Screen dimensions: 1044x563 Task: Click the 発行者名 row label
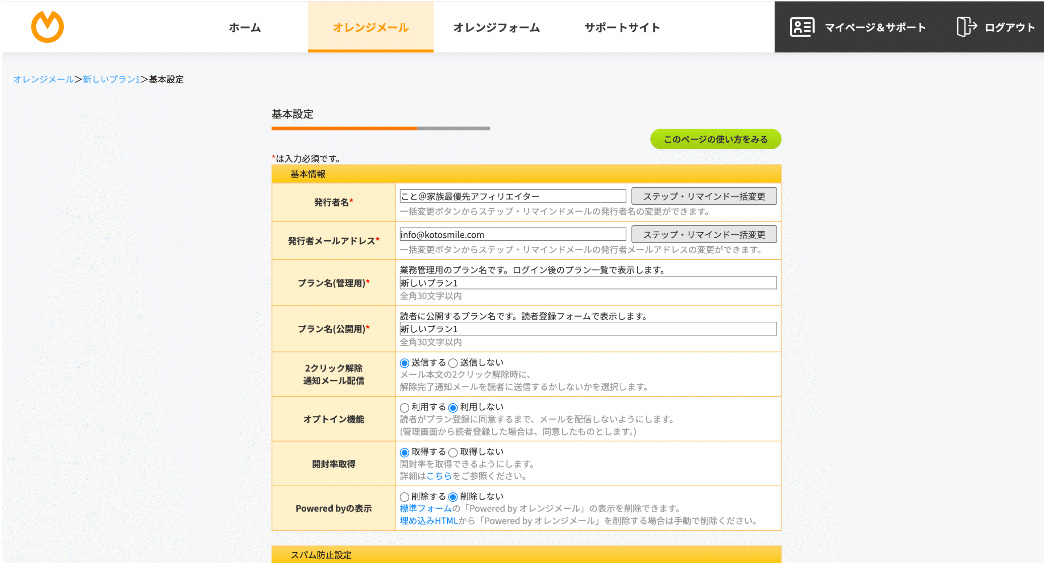coord(333,202)
